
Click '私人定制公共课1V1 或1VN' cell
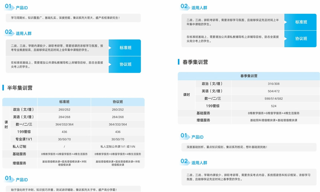(x=118, y=147)
